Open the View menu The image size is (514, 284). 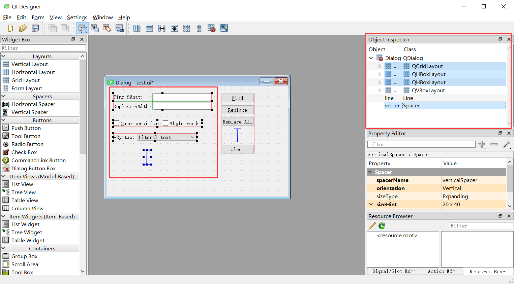click(56, 17)
